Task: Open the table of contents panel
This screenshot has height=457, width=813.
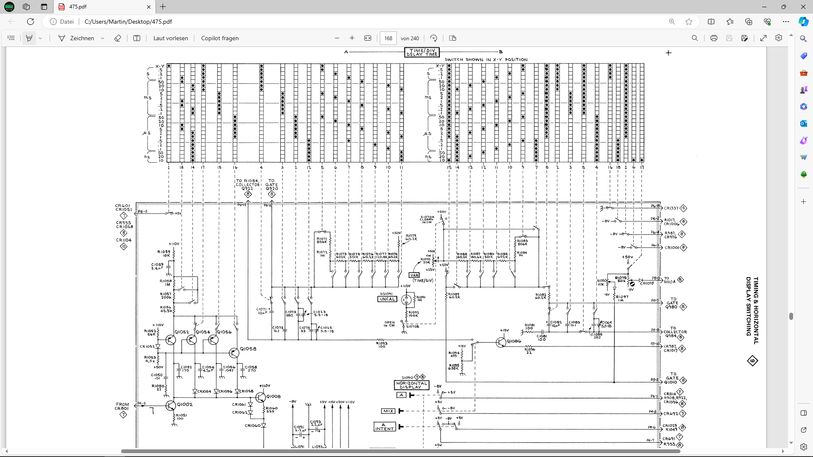Action: (x=11, y=38)
